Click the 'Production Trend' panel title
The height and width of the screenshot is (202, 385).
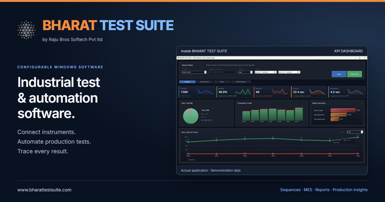pyautogui.click(x=244, y=103)
